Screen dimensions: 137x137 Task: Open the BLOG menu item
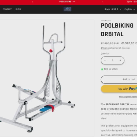tap(18, 9)
